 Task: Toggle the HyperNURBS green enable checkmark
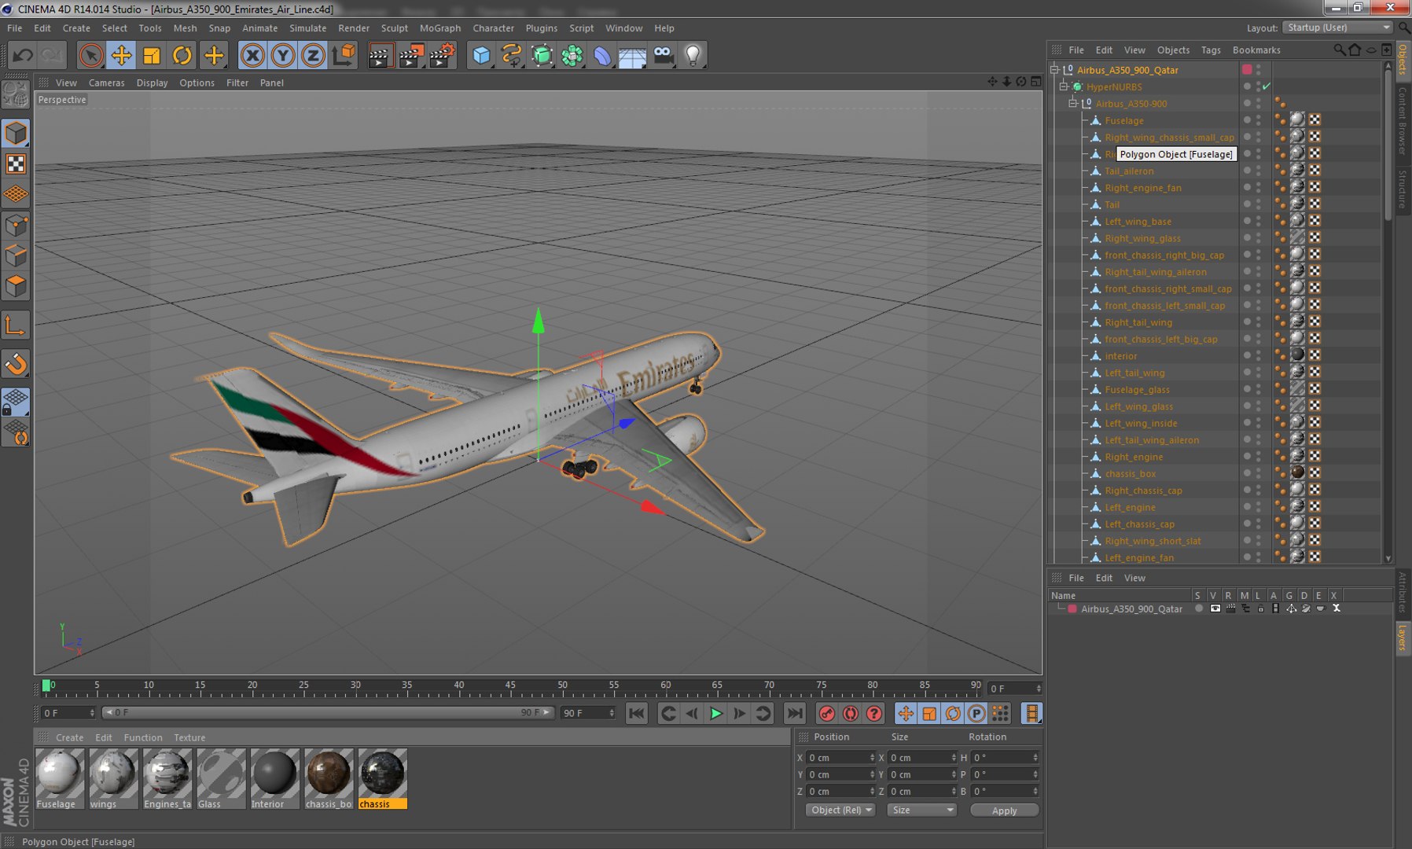[x=1267, y=86]
